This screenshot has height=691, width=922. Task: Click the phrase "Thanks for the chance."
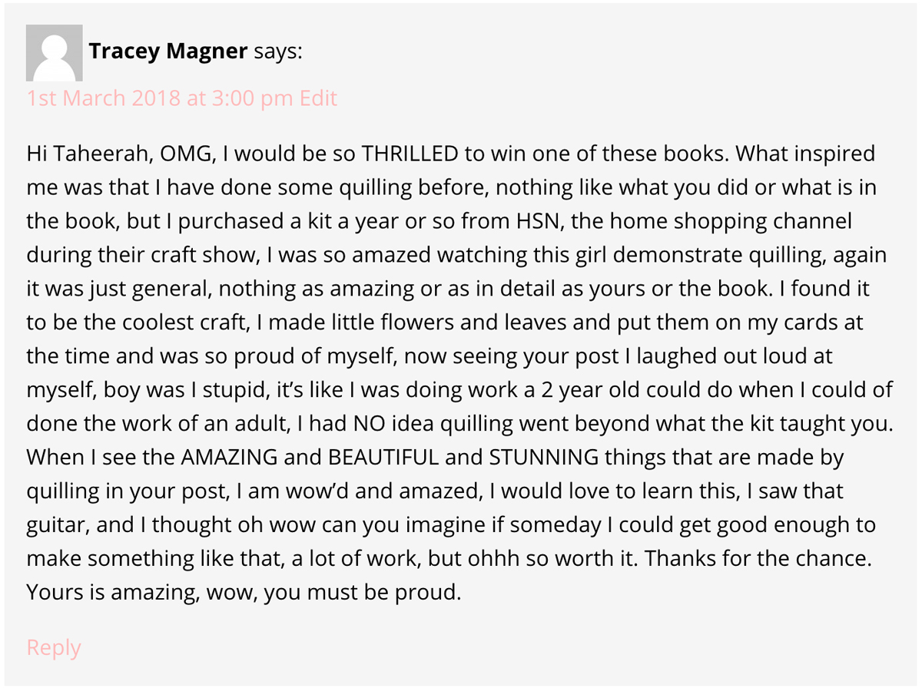coord(758,559)
